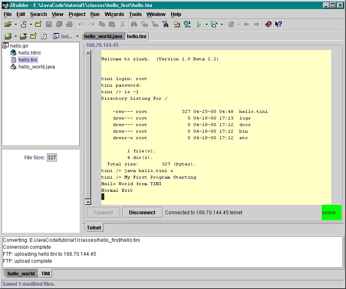
Task: Click the Make project icon
Action: click(177, 24)
